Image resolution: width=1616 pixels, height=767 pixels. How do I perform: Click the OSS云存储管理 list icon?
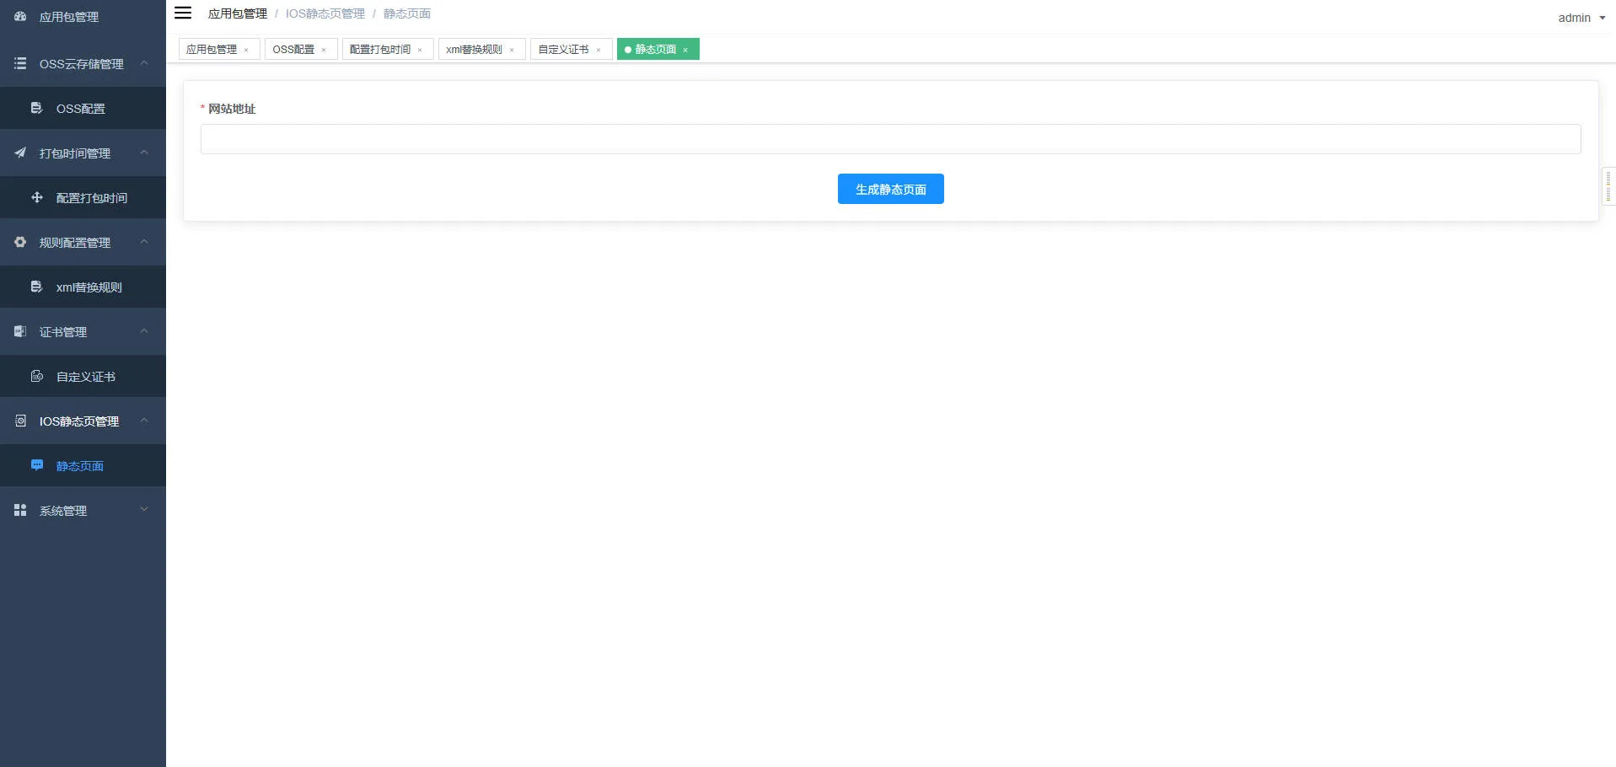[x=20, y=64]
